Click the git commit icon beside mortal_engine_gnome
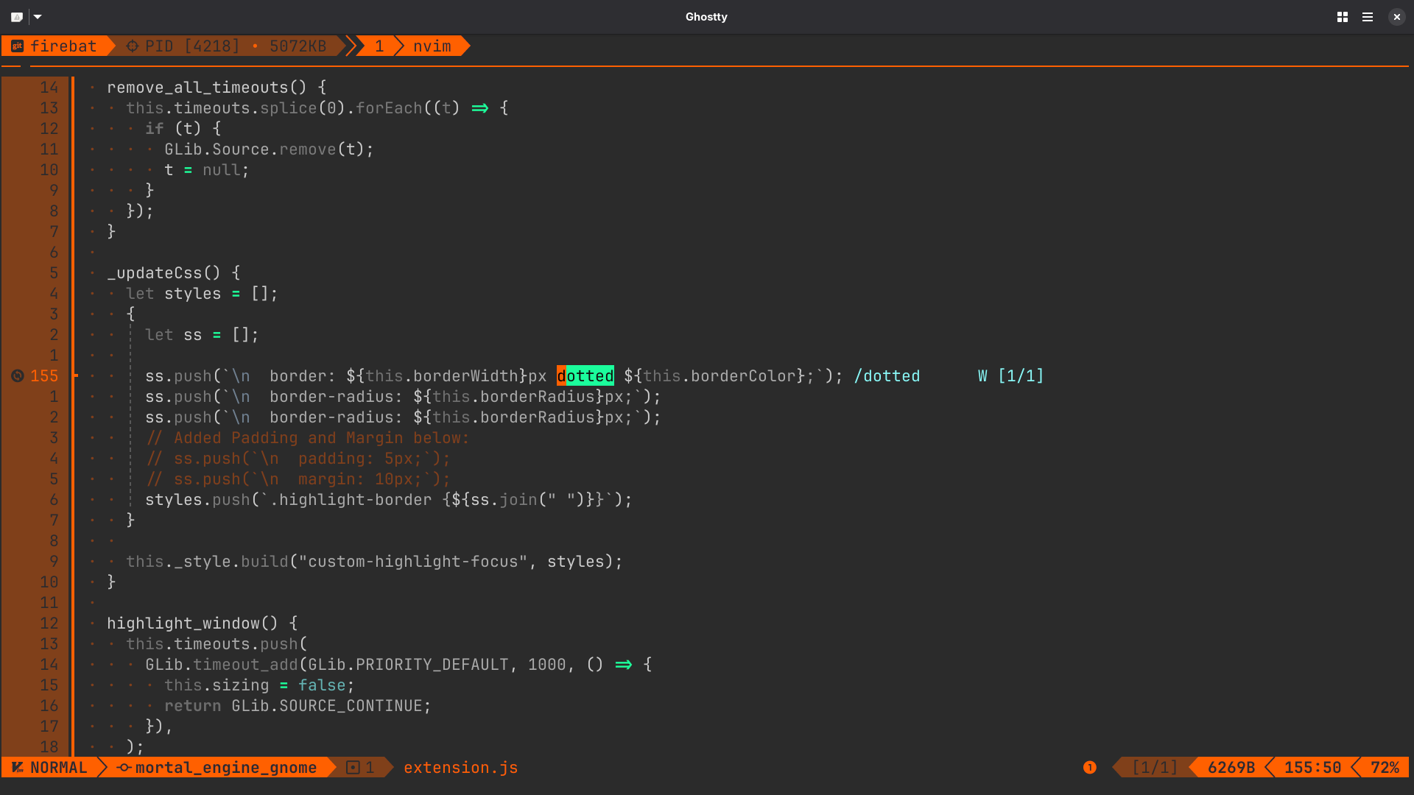The height and width of the screenshot is (795, 1414). [x=124, y=768]
